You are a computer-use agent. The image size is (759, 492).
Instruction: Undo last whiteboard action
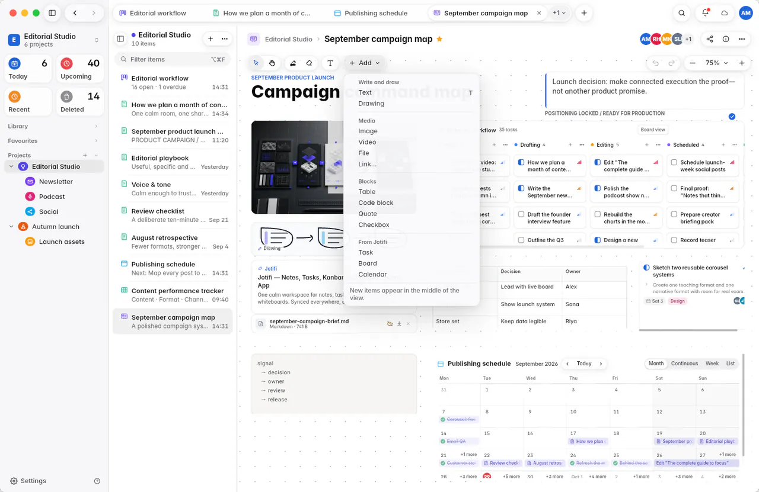pos(655,63)
